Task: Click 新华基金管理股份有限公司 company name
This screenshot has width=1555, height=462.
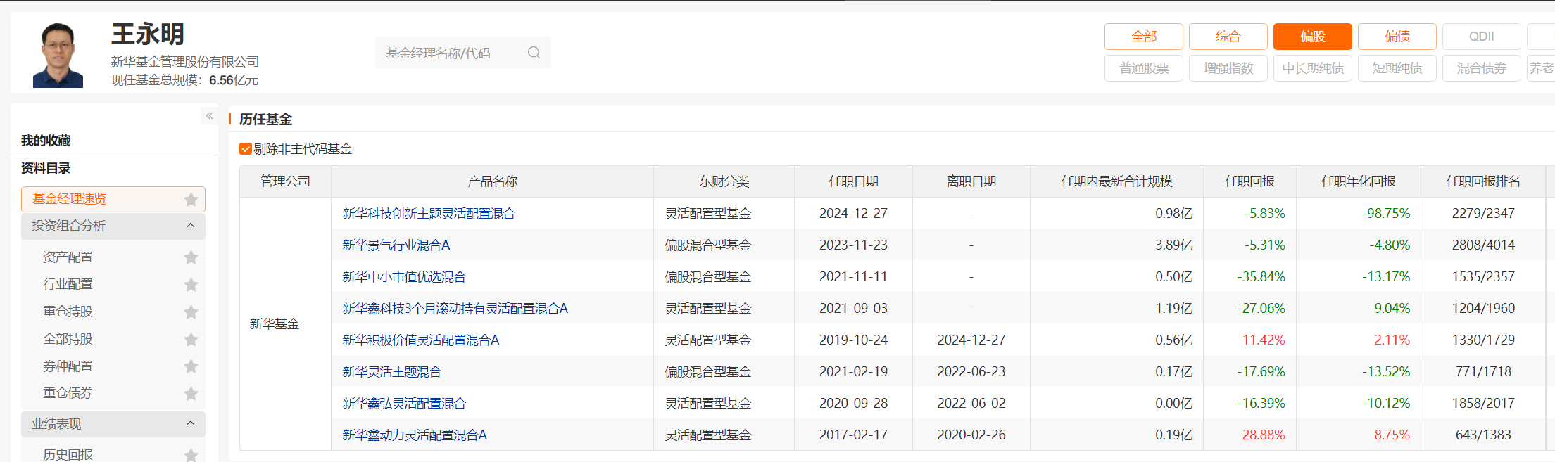Action: click(x=185, y=62)
